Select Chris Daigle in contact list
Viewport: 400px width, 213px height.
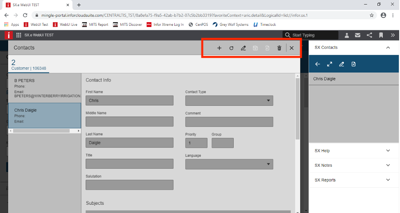pyautogui.click(x=45, y=116)
